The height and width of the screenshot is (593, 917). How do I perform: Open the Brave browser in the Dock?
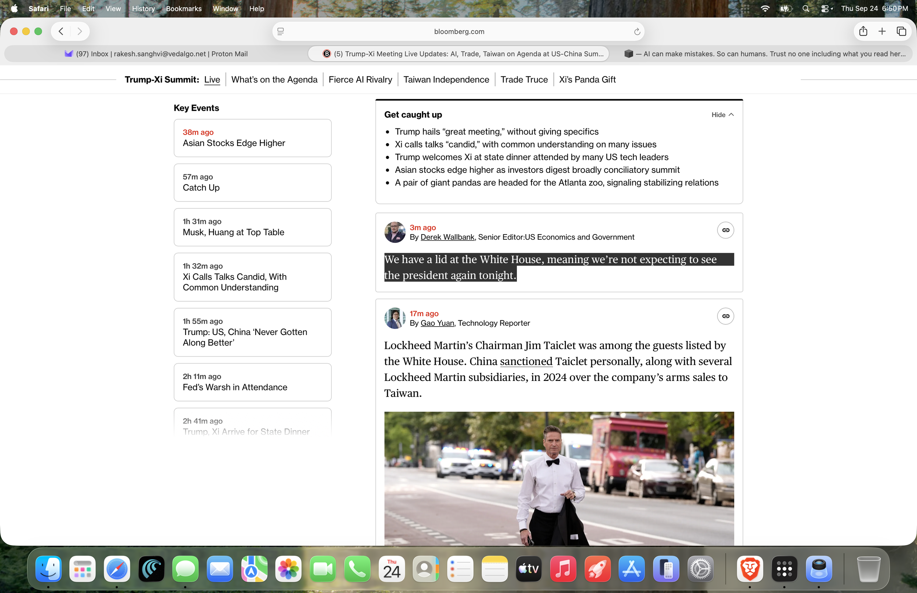pyautogui.click(x=750, y=569)
